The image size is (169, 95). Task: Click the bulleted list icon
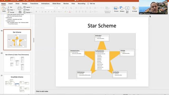pos(76,8)
